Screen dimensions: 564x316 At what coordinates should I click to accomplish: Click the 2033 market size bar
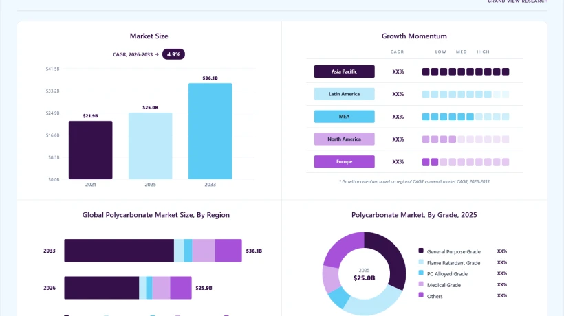(210, 131)
